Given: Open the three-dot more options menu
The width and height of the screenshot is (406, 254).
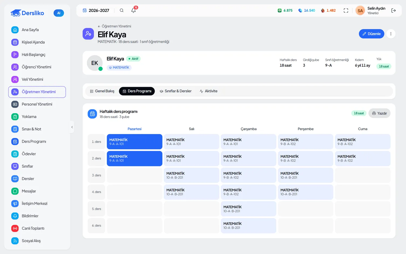Looking at the screenshot, I should 391,34.
